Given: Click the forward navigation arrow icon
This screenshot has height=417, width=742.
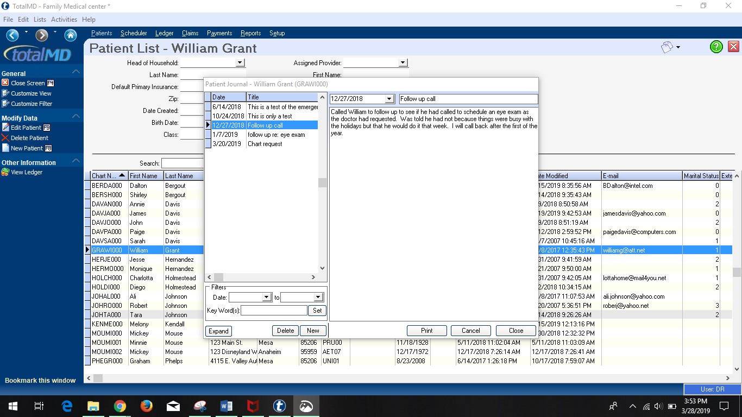Looking at the screenshot, I should tap(42, 35).
